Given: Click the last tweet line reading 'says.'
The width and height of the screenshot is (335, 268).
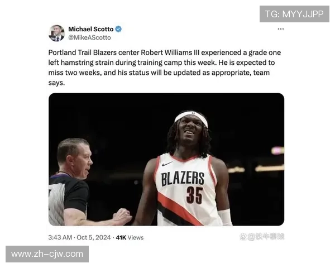Looking at the screenshot, I should pos(56,83).
